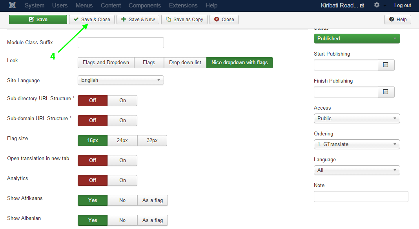Expand the Site Language dropdown
The height and width of the screenshot is (229, 419).
(x=120, y=80)
